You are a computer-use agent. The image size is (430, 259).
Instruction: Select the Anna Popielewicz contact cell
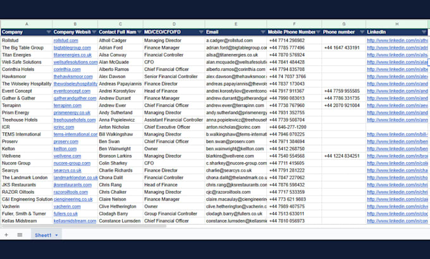pos(120,120)
